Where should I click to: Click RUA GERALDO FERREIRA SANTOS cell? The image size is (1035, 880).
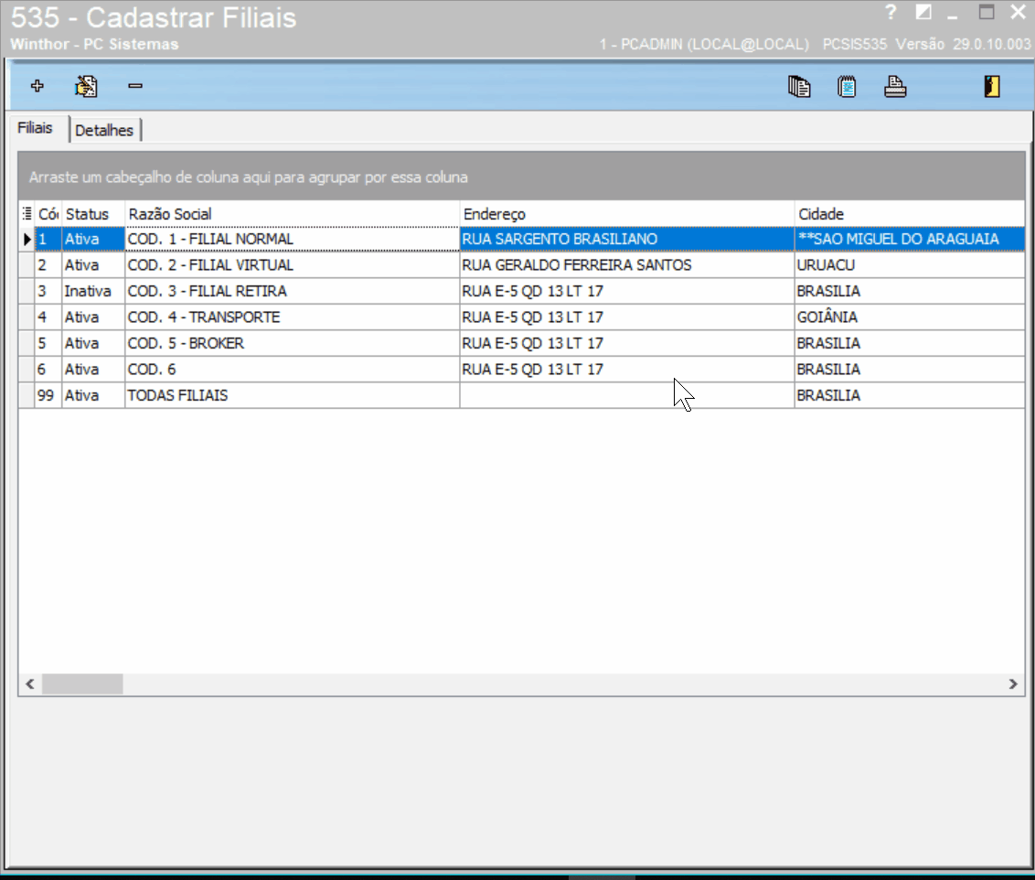coord(626,264)
